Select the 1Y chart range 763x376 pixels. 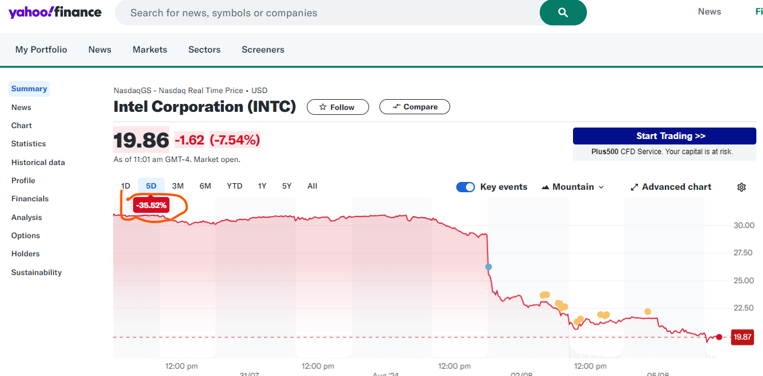[x=262, y=186]
